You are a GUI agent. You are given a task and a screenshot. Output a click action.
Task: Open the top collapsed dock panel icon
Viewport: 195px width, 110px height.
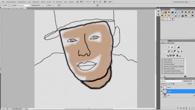(158, 11)
